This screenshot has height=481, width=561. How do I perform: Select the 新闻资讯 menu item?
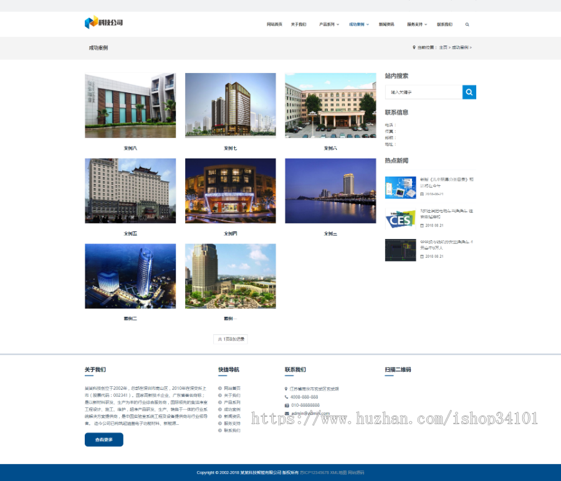[x=388, y=24]
